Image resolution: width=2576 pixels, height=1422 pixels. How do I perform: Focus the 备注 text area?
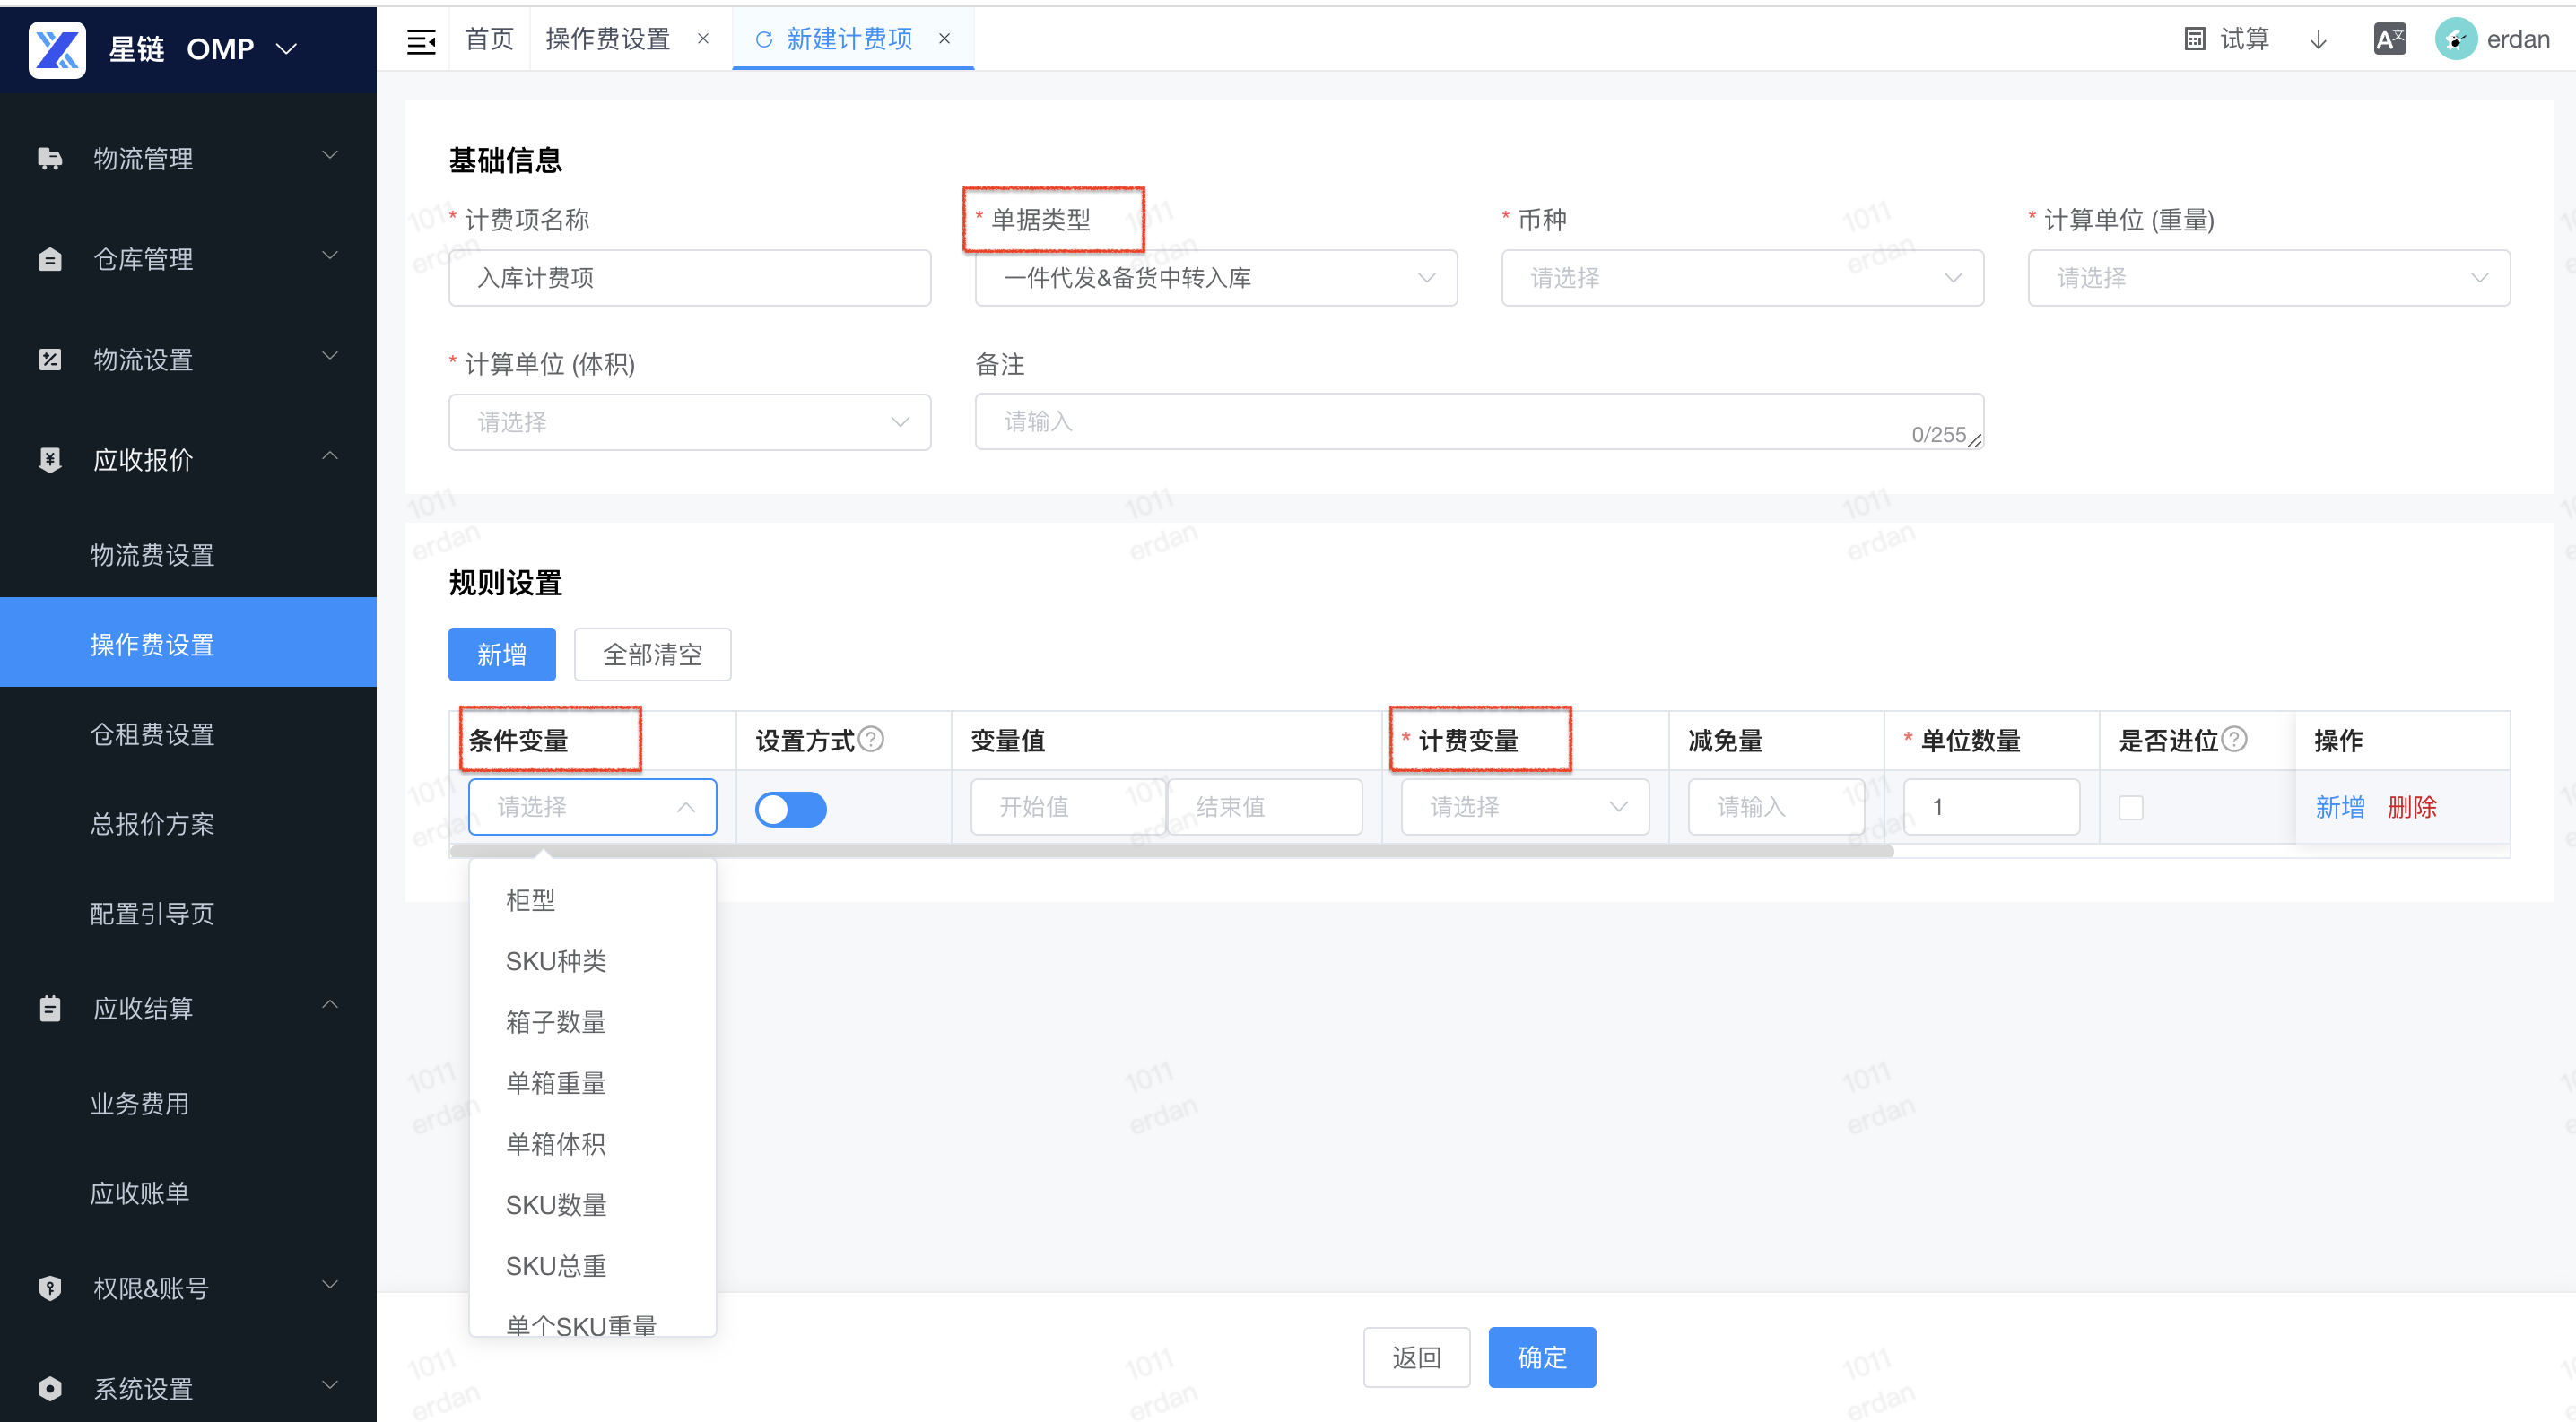click(x=1479, y=421)
